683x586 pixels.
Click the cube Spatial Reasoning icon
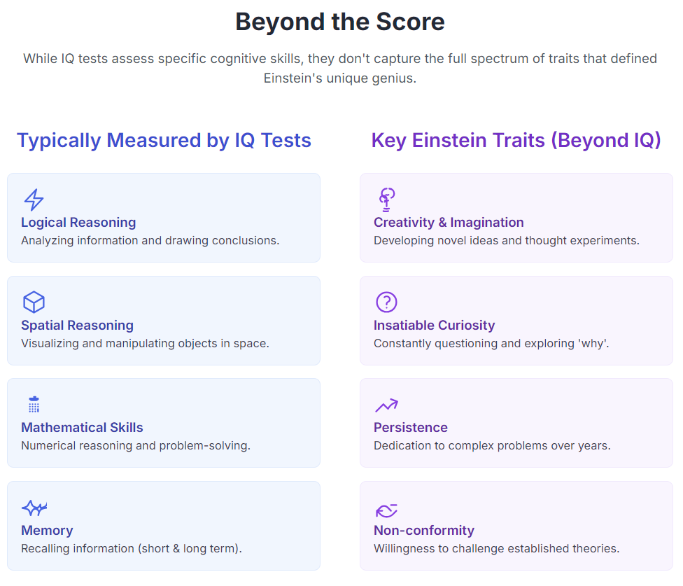[34, 302]
